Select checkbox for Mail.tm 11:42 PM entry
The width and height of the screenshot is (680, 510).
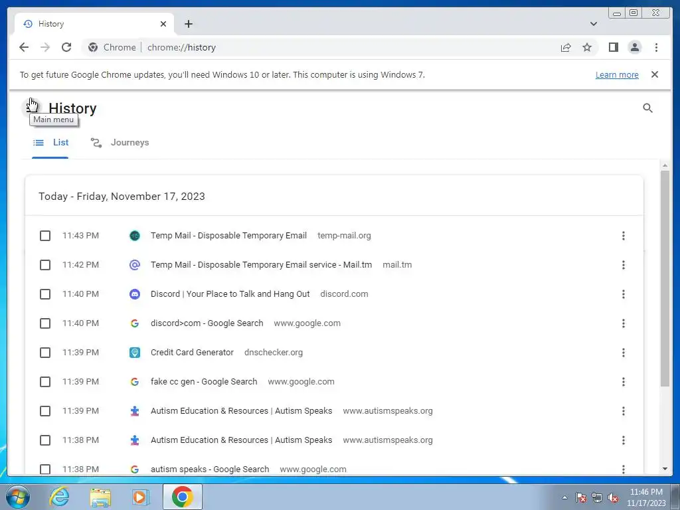click(x=45, y=265)
